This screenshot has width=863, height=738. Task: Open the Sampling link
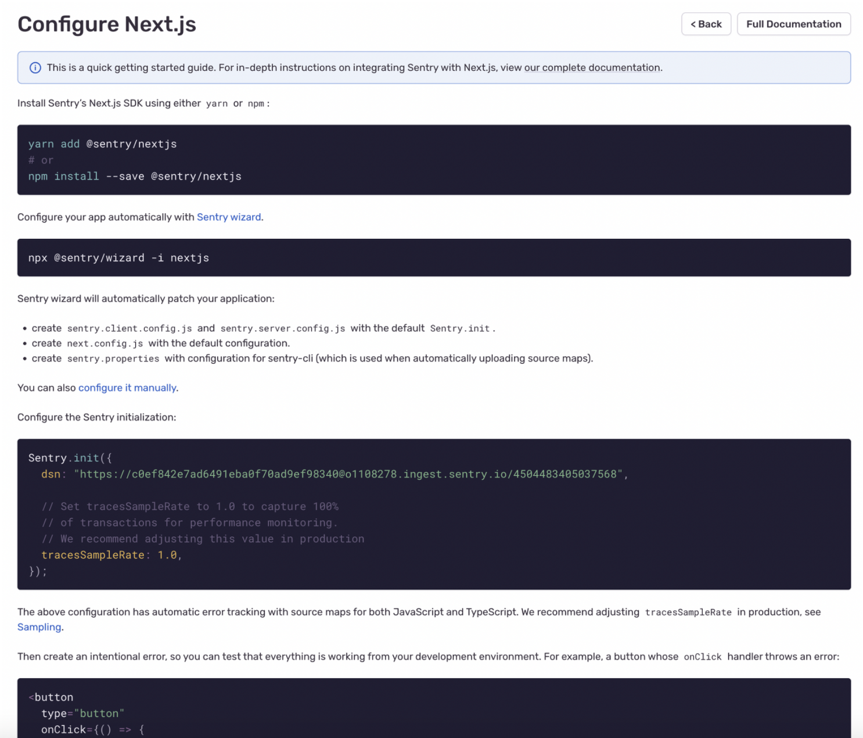39,627
